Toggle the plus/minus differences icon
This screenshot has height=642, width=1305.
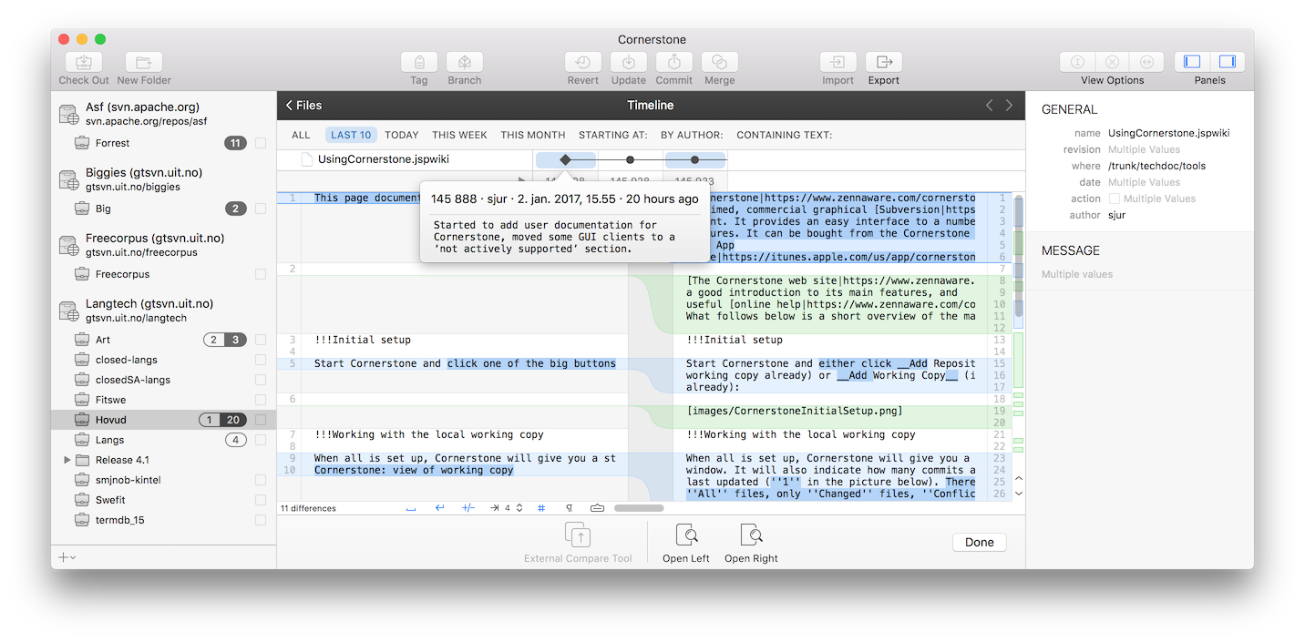pos(468,508)
